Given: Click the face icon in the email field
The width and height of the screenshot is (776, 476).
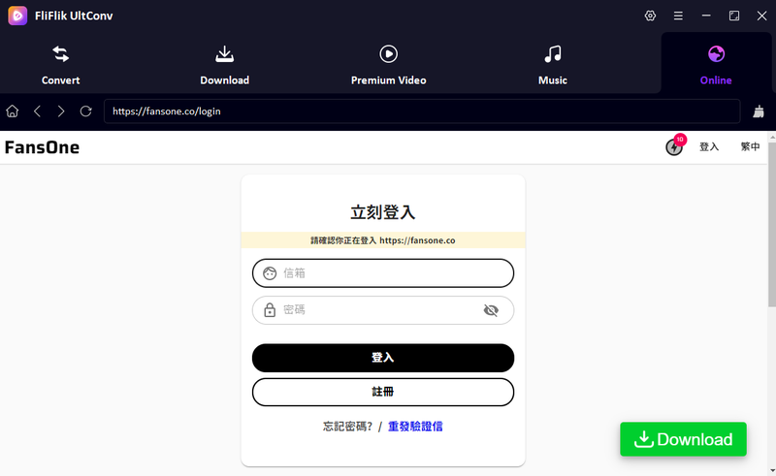Looking at the screenshot, I should click(270, 273).
